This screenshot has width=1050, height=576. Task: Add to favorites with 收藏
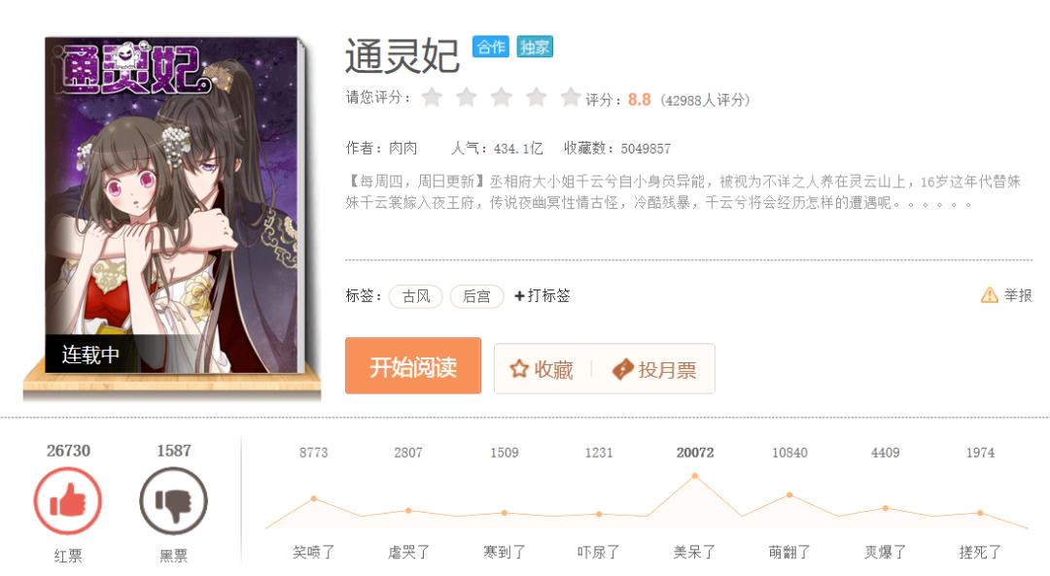tap(542, 369)
